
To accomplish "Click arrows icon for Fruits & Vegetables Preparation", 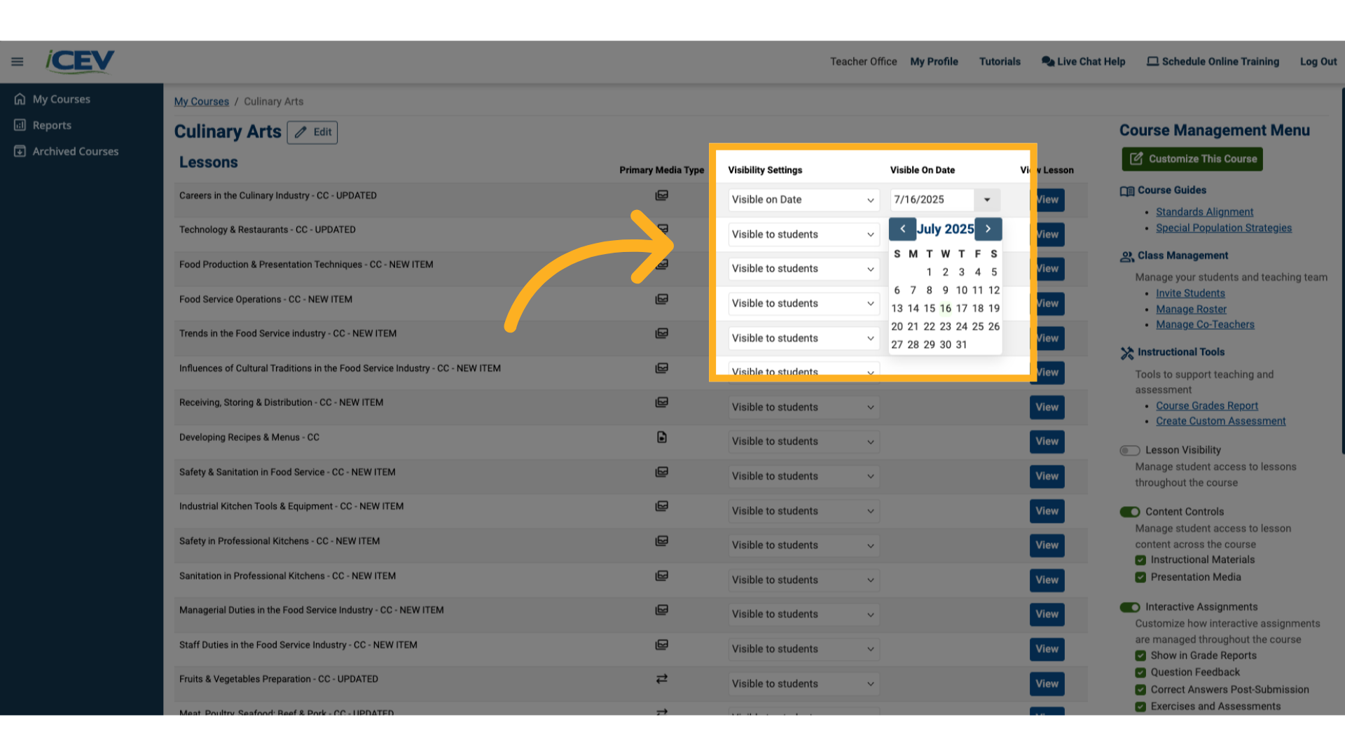I will (661, 679).
